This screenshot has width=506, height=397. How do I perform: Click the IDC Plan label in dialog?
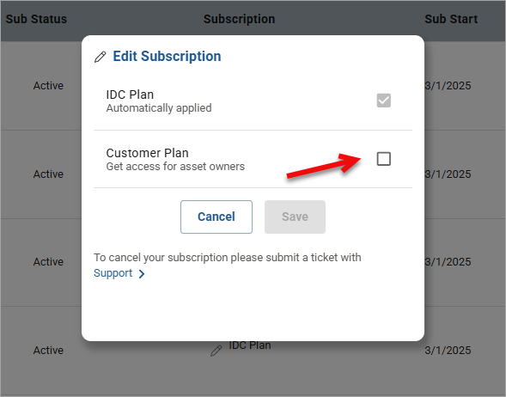[x=130, y=95]
